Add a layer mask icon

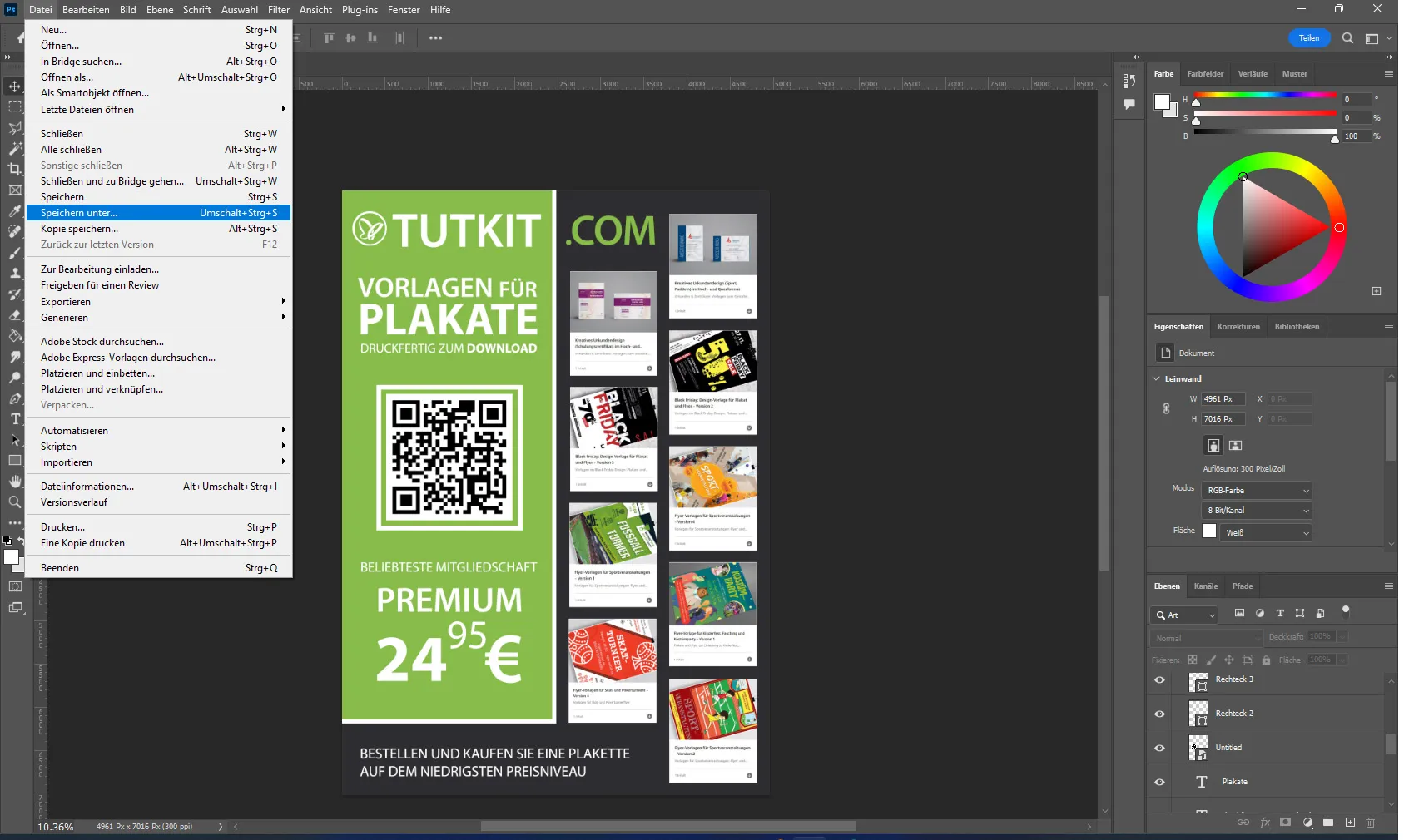coord(1286,823)
